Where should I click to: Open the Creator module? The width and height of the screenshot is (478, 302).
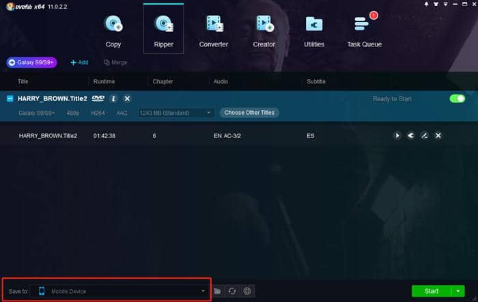click(264, 31)
